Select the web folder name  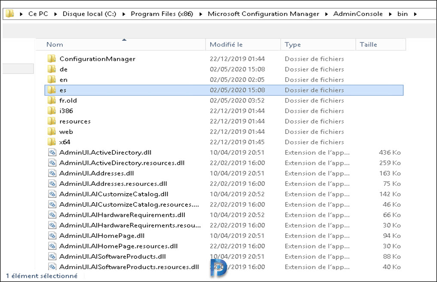coord(66,132)
